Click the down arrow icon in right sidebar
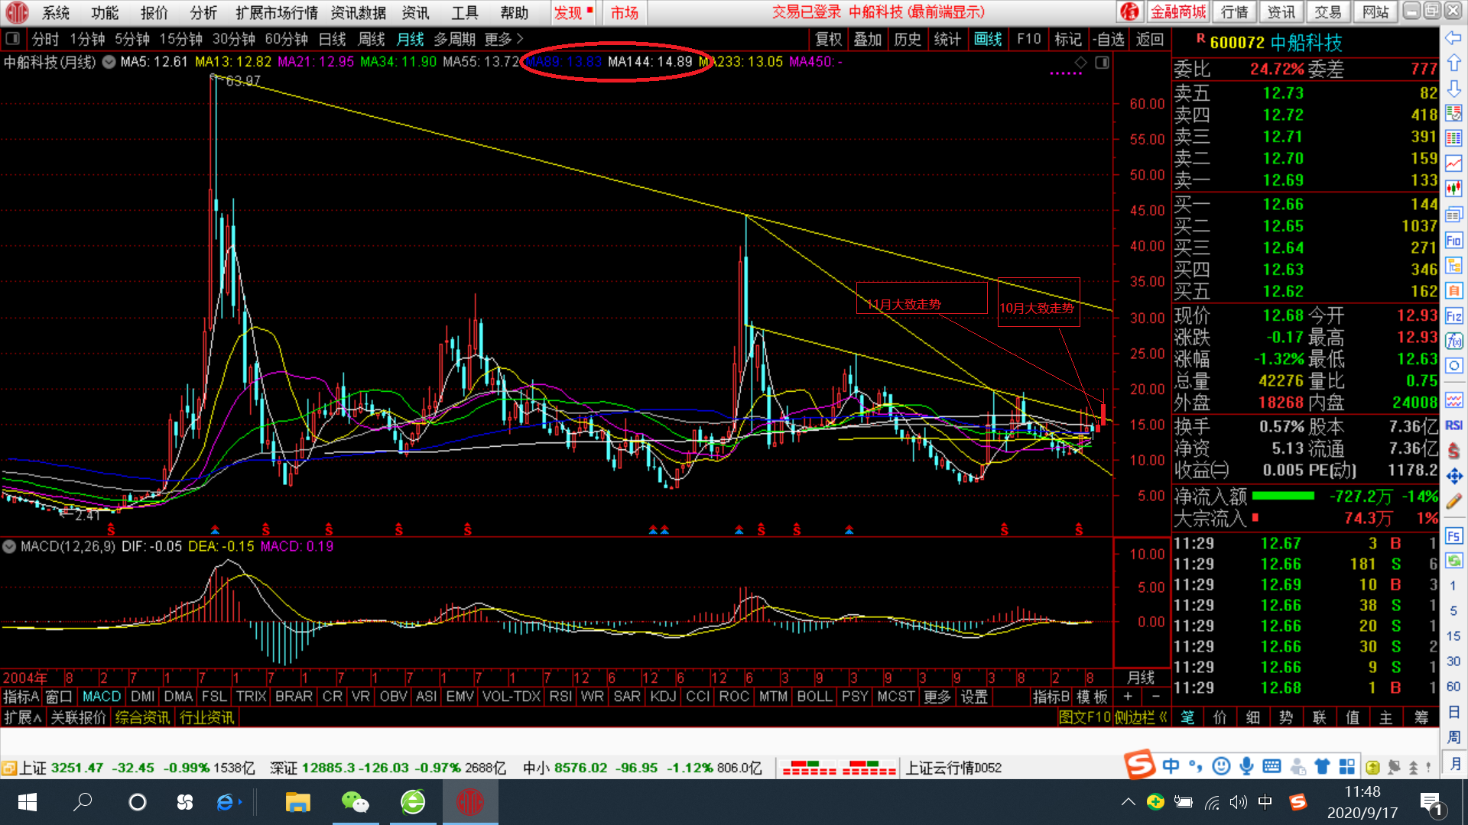Image resolution: width=1468 pixels, height=825 pixels. pyautogui.click(x=1453, y=89)
